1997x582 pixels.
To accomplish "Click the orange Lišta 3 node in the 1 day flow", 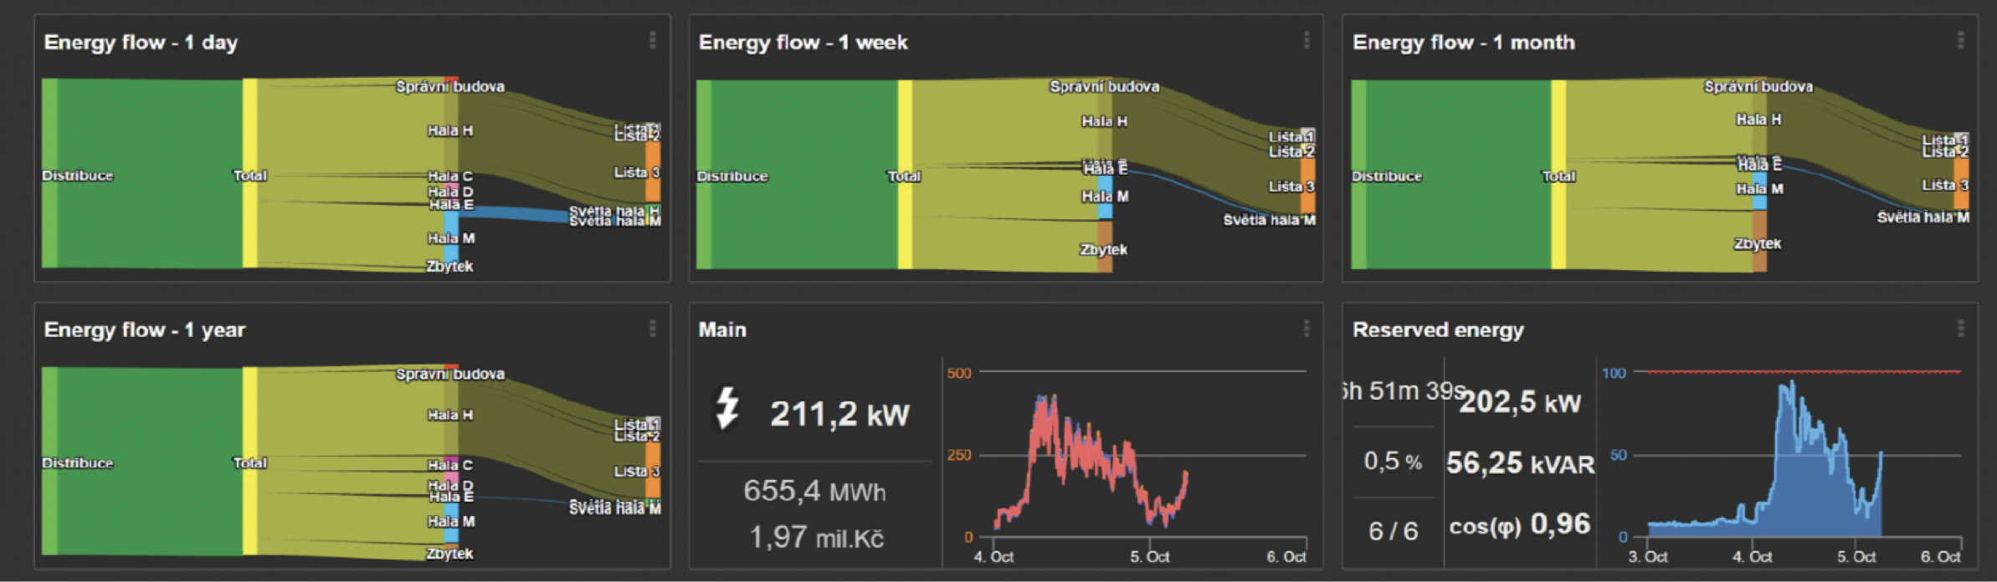I will click(653, 171).
